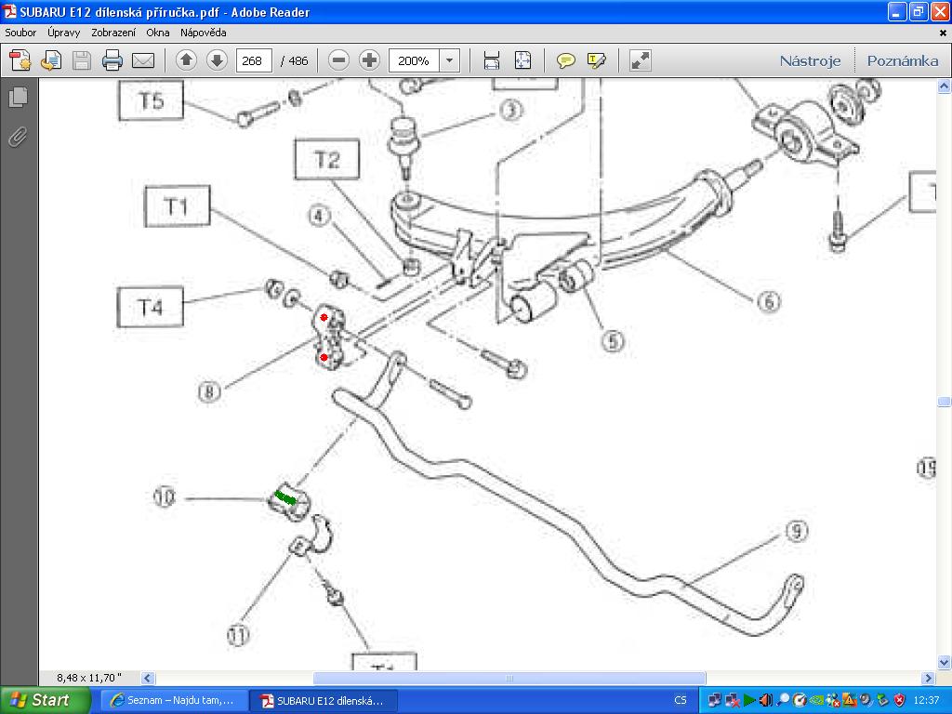Click the disconnected network tray icon
Screen dimensions: 952x714
coord(733,700)
